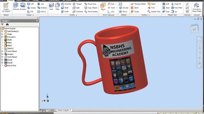204x114 pixels.
Task: Click the Snap Fit tool
Action: tap(176, 4)
